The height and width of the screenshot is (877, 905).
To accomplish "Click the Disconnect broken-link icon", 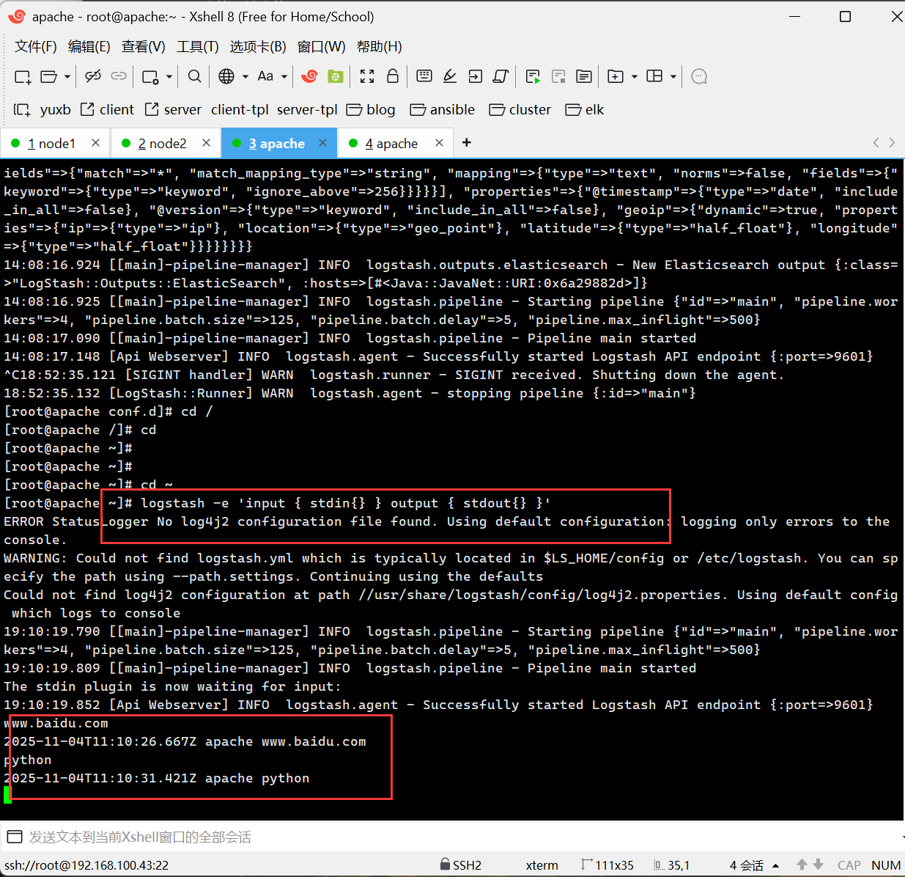I will point(93,76).
